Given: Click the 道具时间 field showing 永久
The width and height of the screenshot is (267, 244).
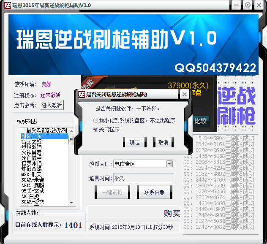Looking at the screenshot, I should click(x=144, y=178).
